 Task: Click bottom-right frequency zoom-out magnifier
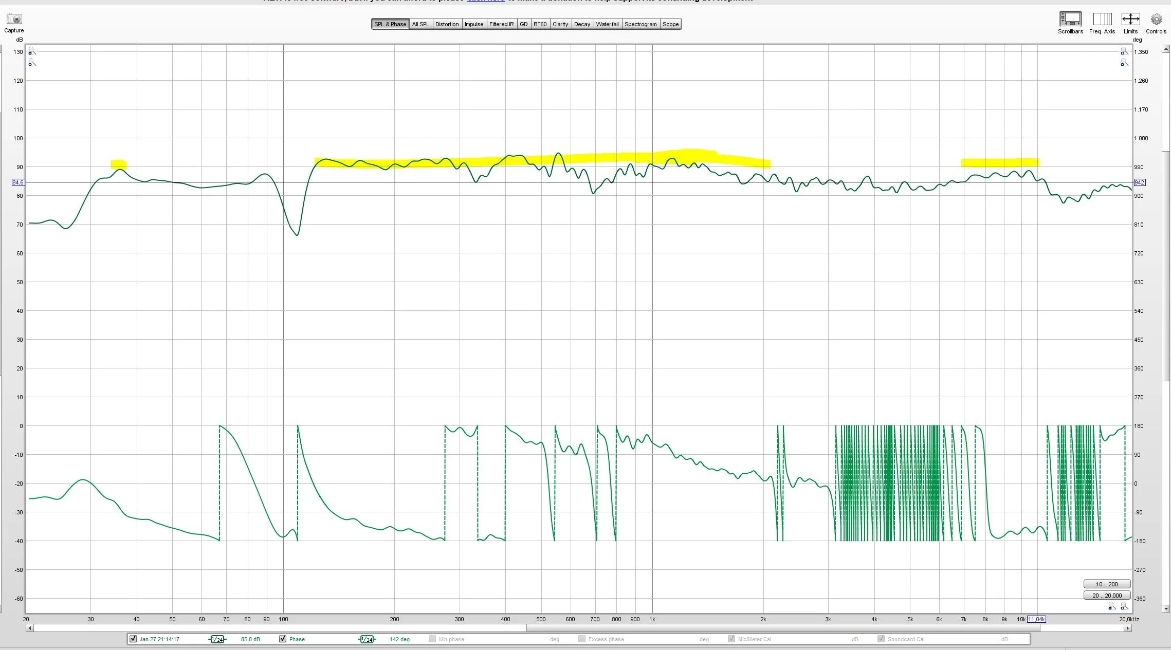coord(1112,607)
